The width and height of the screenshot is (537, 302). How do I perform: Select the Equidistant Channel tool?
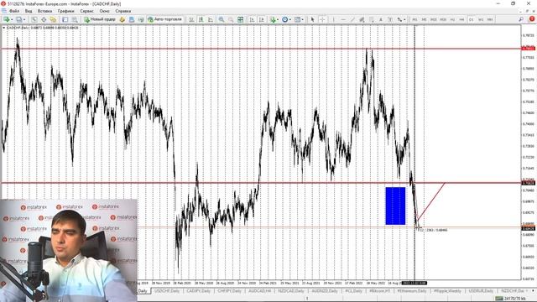362,19
